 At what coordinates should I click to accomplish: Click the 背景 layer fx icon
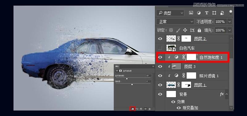pos(222,94)
